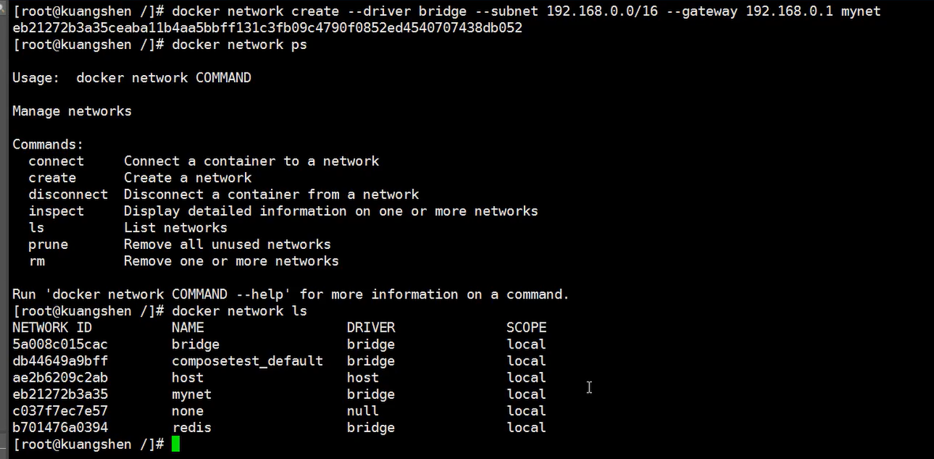Click the composetest_default network name
934x459 pixels.
click(247, 361)
